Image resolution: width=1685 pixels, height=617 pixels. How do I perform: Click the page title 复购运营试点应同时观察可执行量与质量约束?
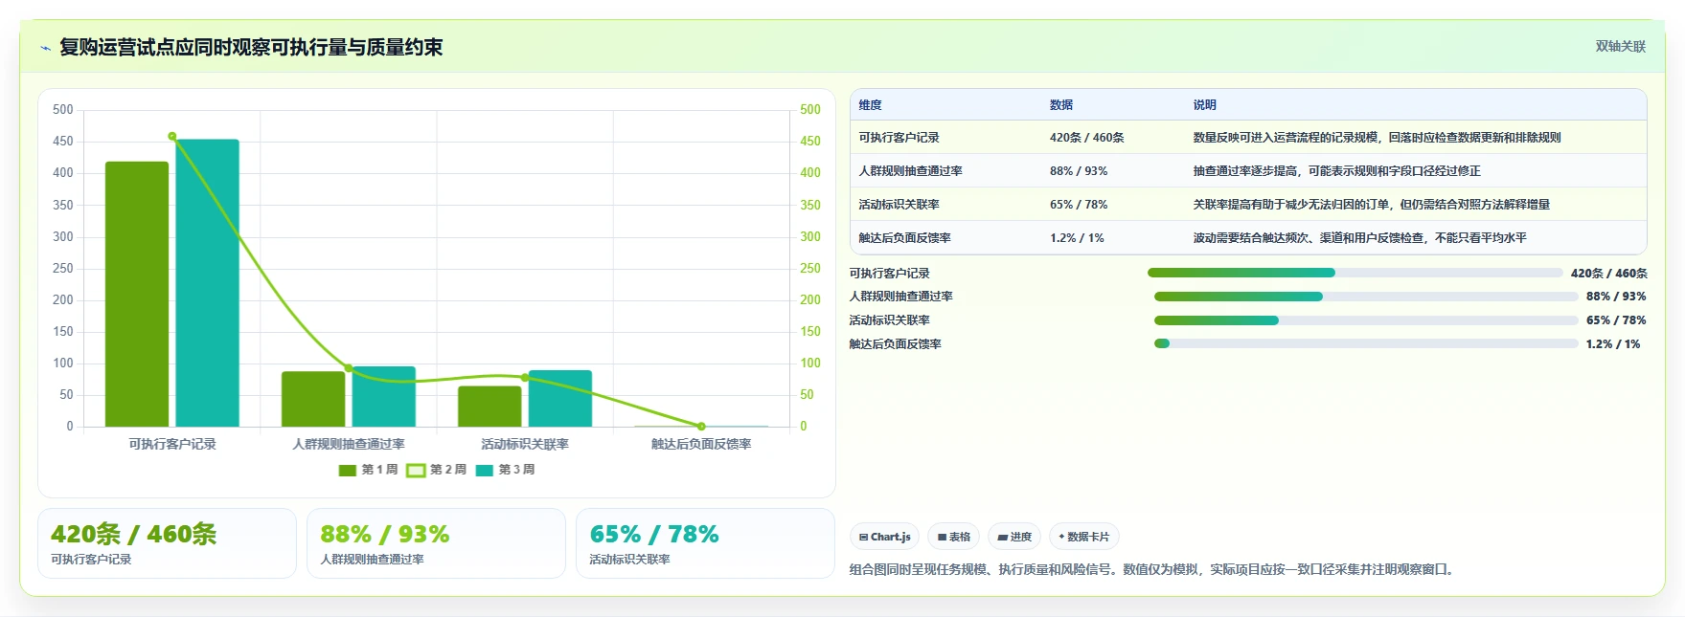click(251, 48)
